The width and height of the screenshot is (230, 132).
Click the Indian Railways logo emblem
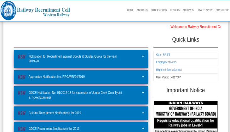[x=8, y=10]
